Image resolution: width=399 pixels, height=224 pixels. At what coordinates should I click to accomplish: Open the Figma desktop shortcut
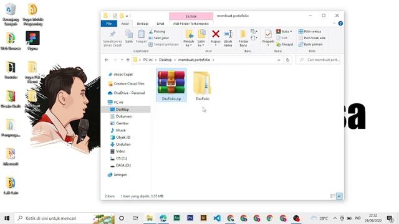[32, 40]
